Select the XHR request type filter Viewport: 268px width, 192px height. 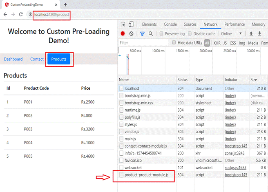click(217, 43)
